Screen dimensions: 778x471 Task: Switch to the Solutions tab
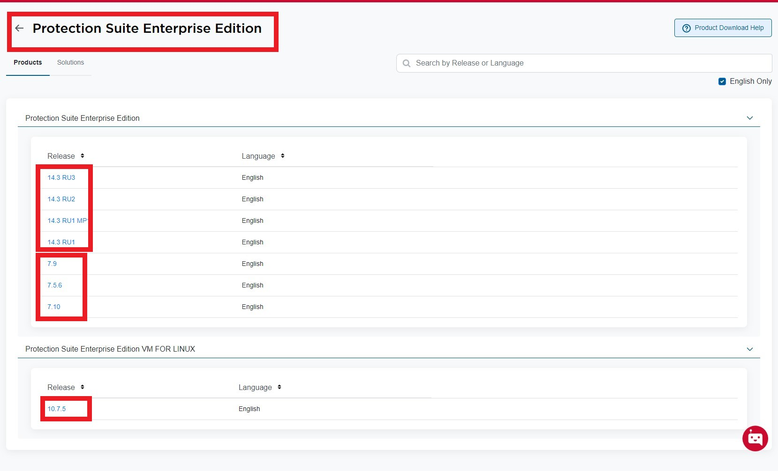[x=70, y=62]
